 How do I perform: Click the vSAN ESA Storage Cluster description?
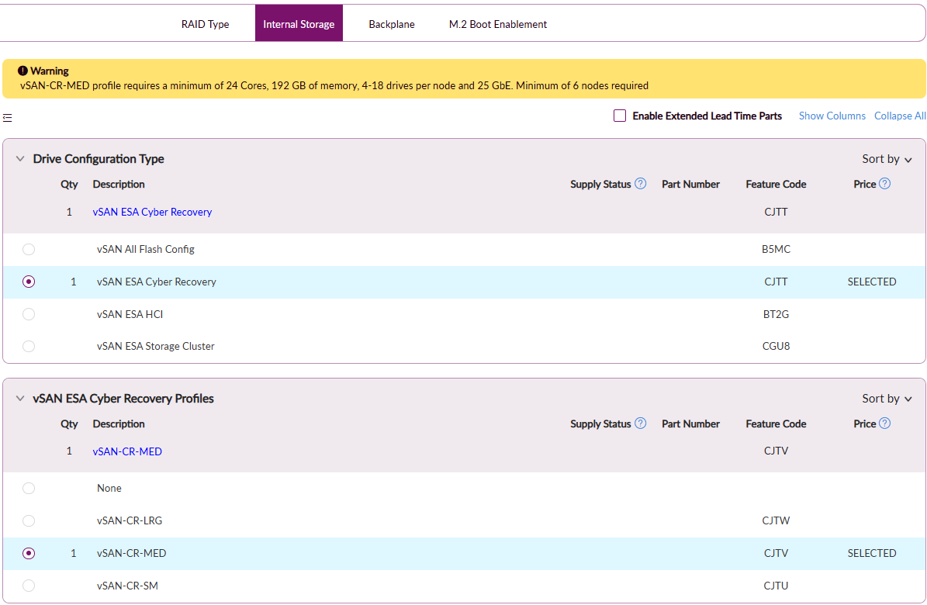coord(155,346)
